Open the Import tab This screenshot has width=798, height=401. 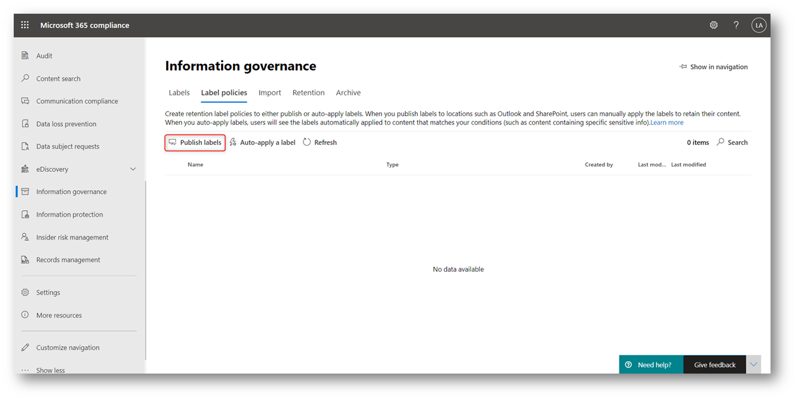coord(269,93)
